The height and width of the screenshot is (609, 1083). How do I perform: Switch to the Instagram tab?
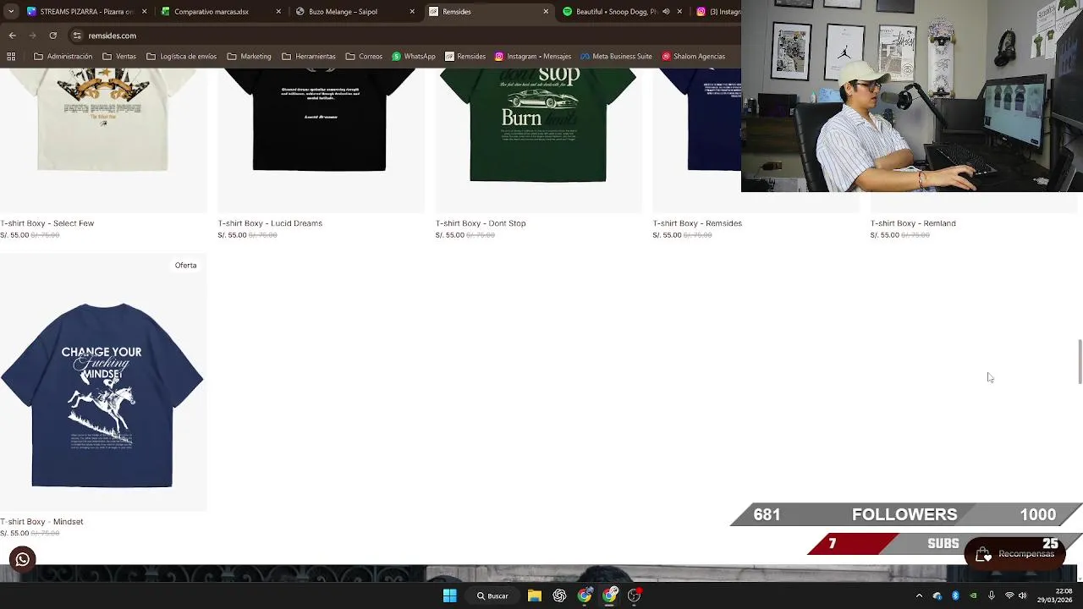(x=717, y=12)
